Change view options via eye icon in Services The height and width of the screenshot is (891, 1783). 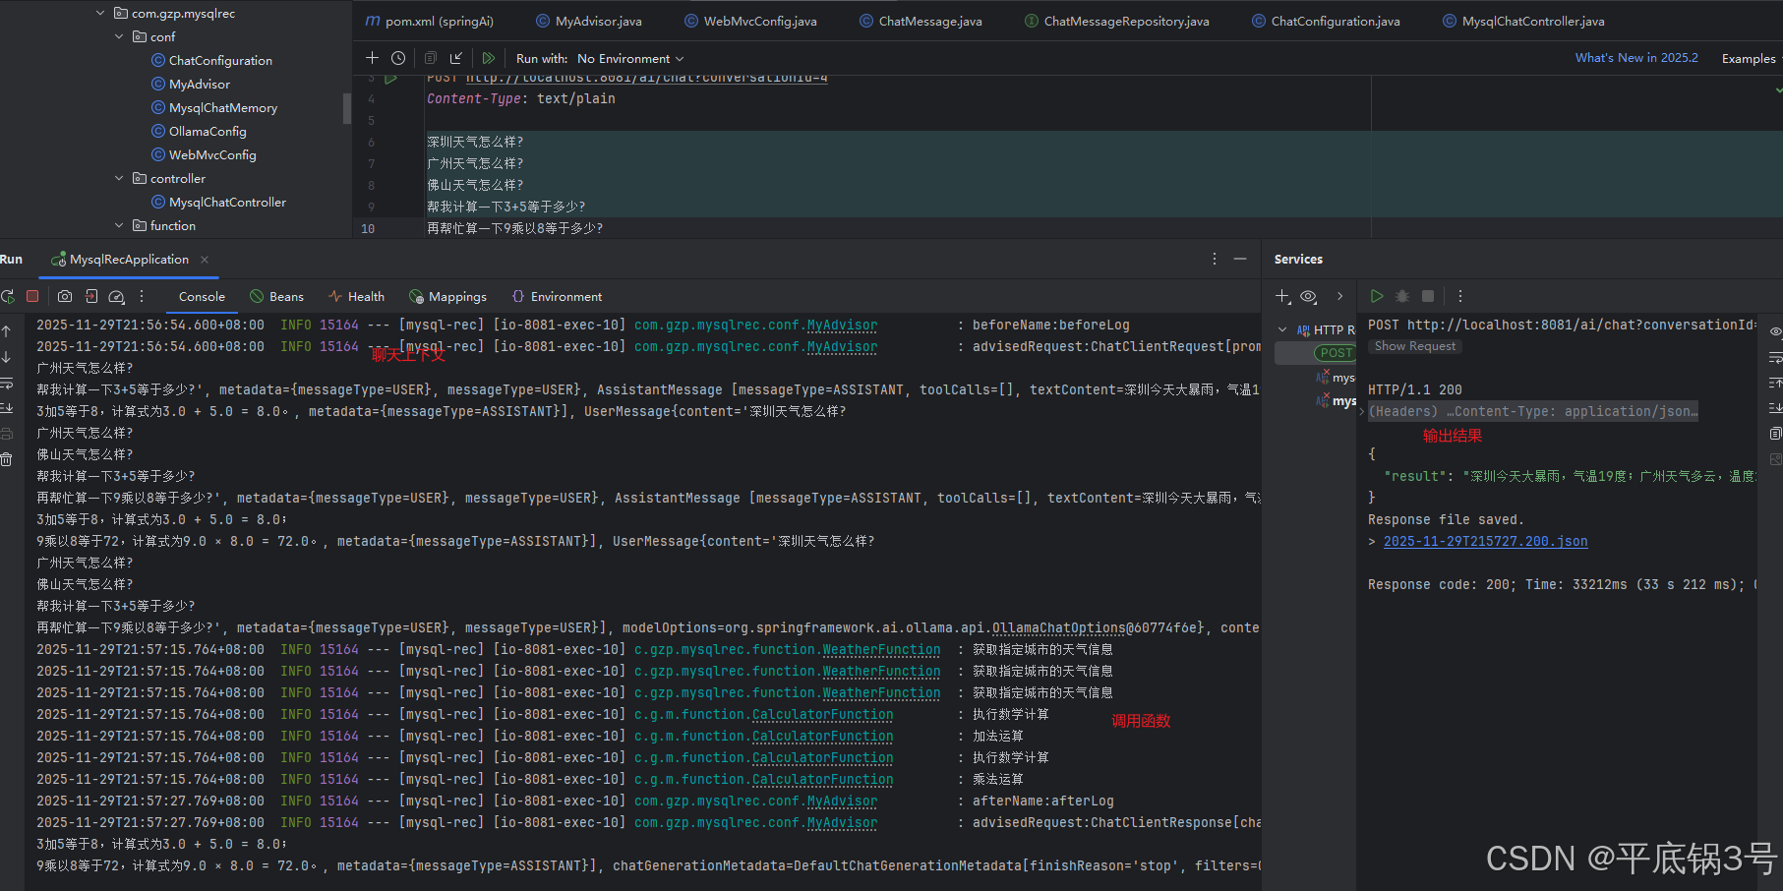(x=1308, y=296)
